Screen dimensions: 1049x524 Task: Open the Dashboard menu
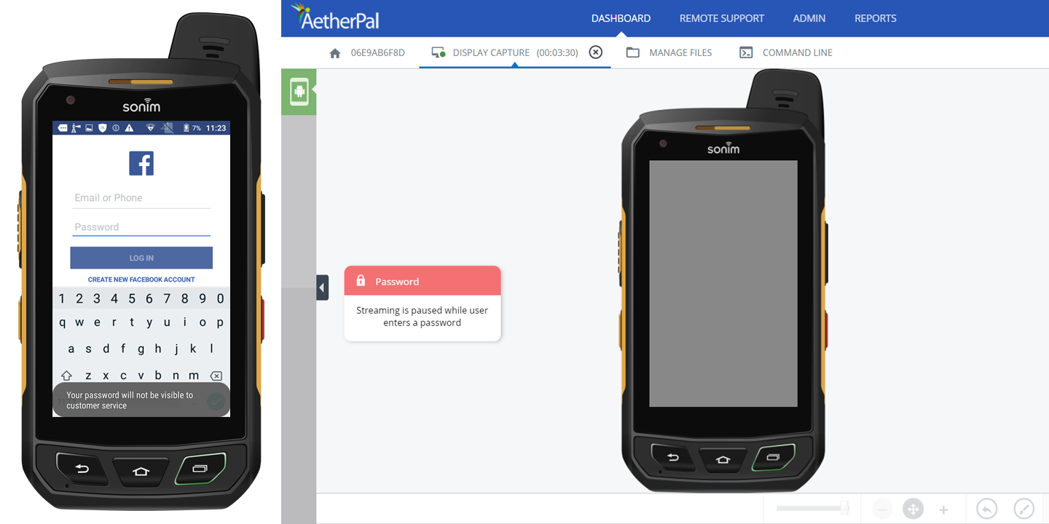tap(621, 18)
